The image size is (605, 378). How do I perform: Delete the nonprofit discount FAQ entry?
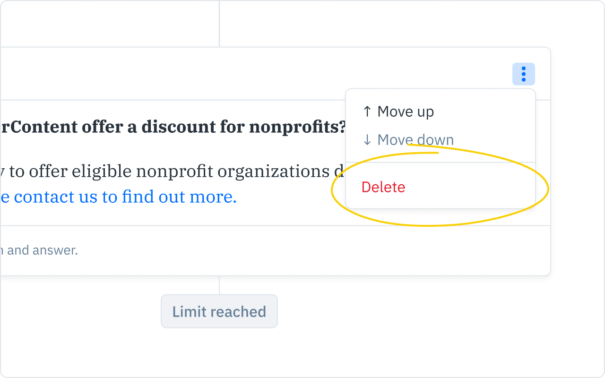click(x=383, y=187)
